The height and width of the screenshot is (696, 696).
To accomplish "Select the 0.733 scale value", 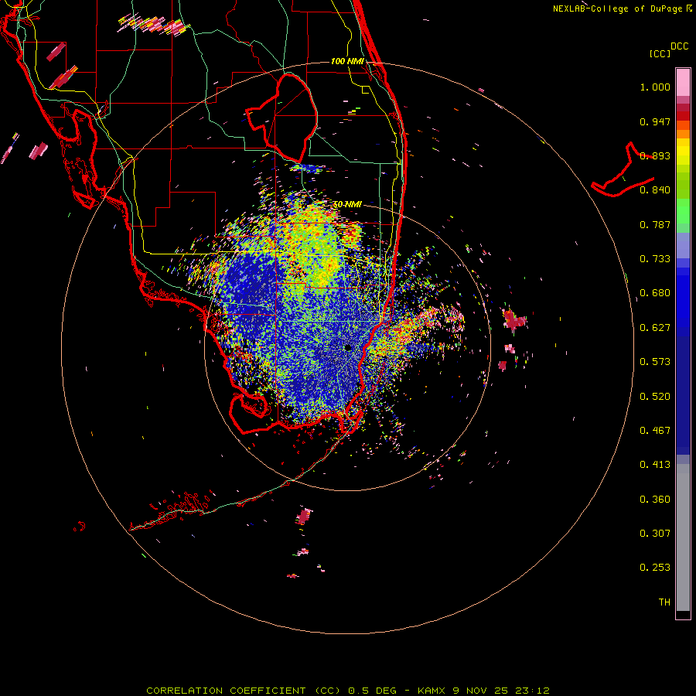I will coord(655,259).
